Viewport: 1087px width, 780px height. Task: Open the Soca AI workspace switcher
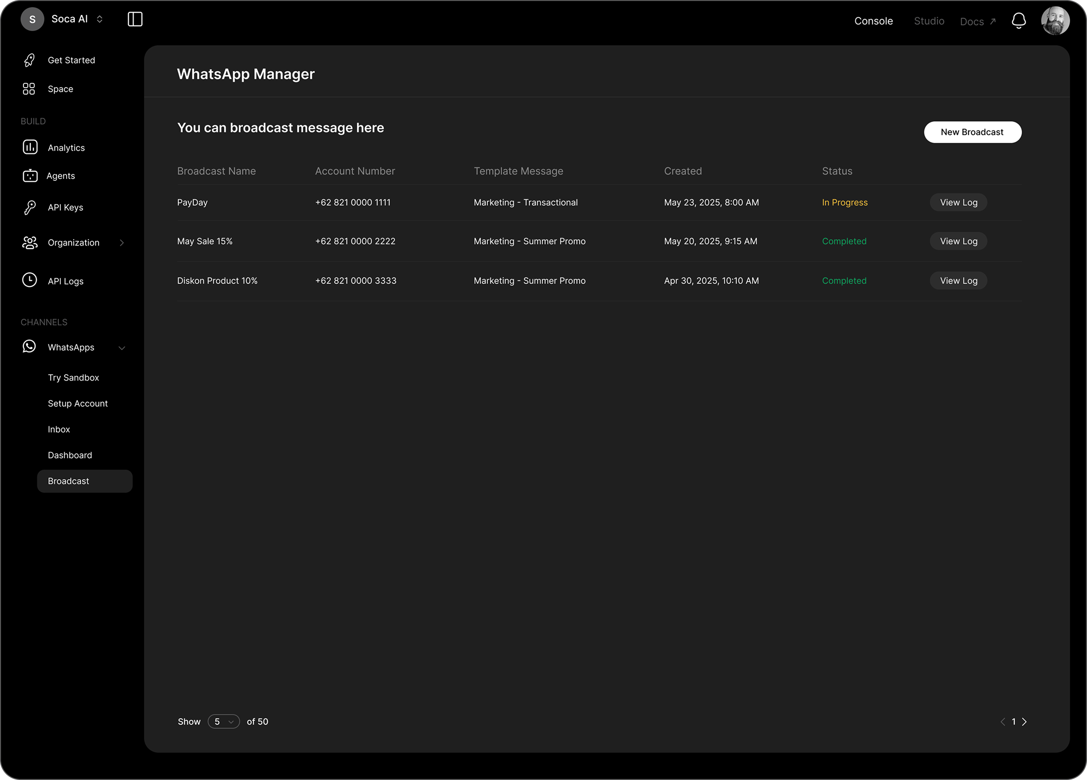77,19
